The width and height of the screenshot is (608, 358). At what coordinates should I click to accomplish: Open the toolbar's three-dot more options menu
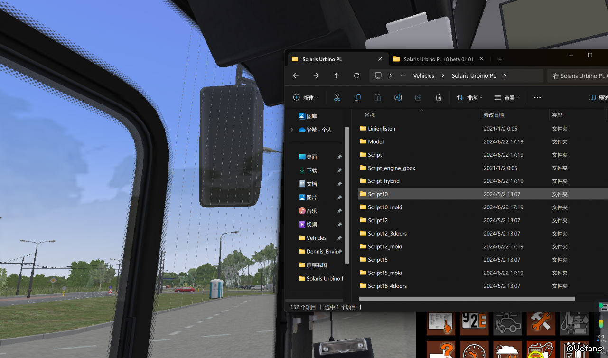click(537, 98)
